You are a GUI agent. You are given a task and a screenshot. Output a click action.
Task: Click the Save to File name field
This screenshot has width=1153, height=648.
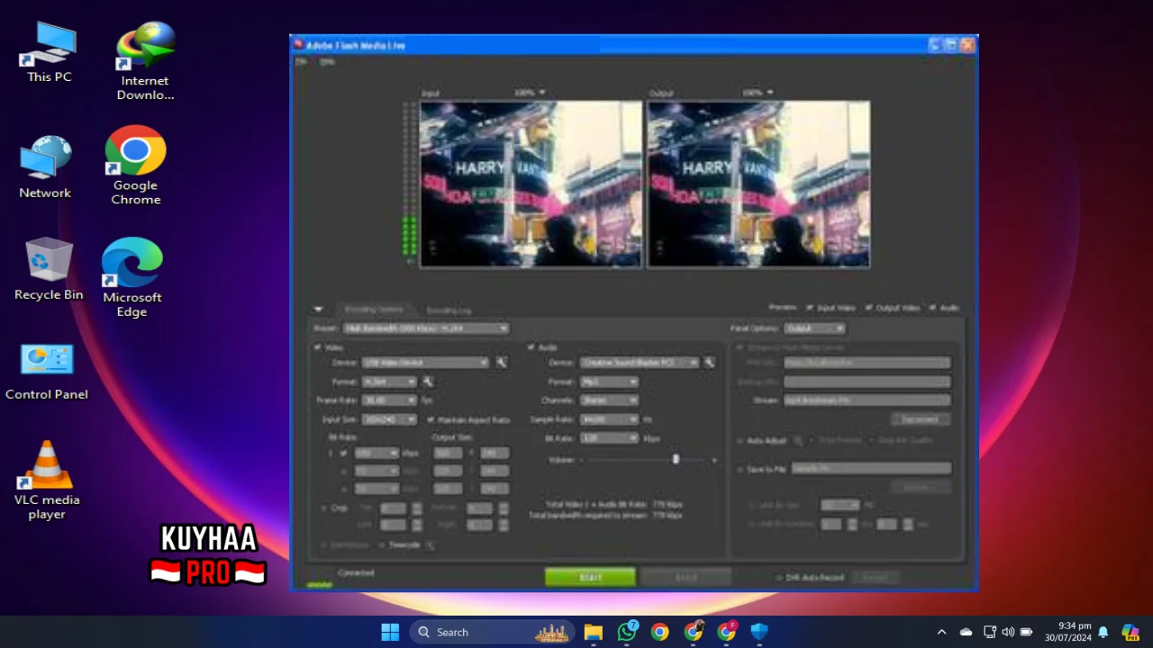coord(871,469)
